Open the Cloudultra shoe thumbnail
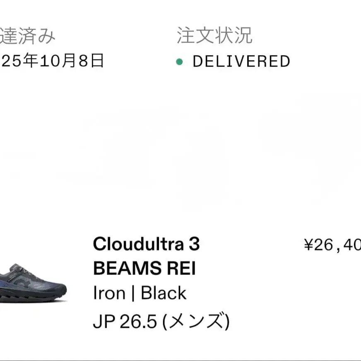The height and width of the screenshot is (361, 361). click(x=32, y=283)
